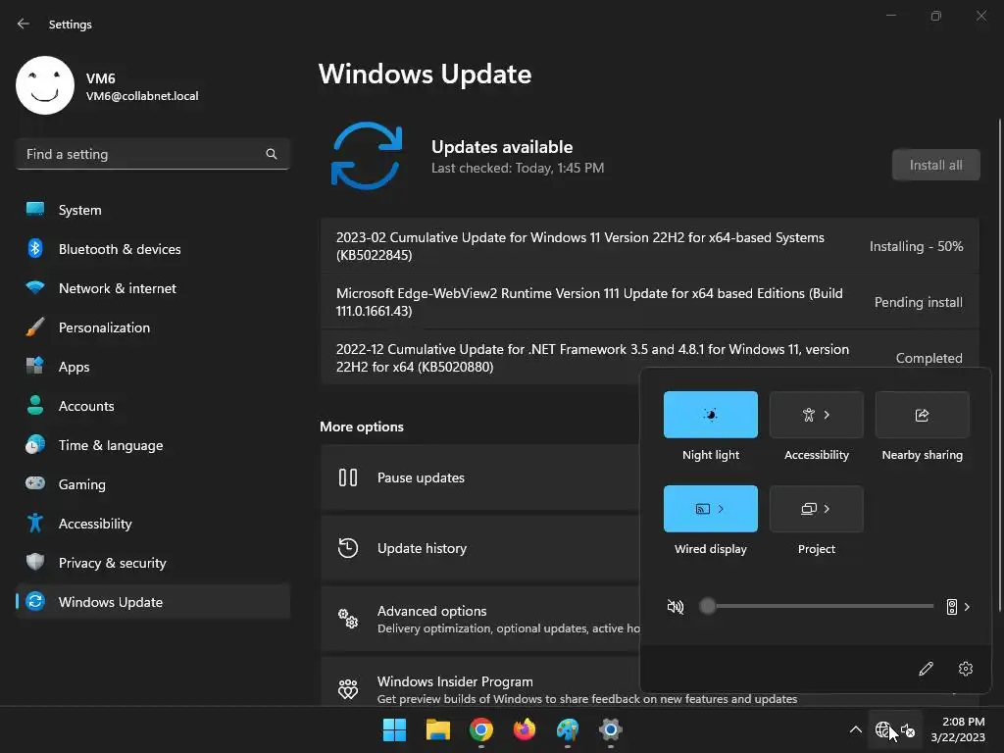1004x753 pixels.
Task: Go to Privacy & security section
Action: tap(152, 563)
